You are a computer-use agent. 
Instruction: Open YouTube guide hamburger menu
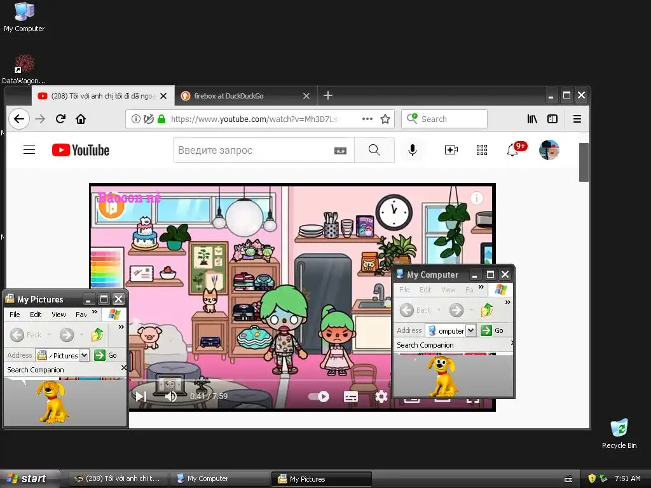tap(29, 150)
